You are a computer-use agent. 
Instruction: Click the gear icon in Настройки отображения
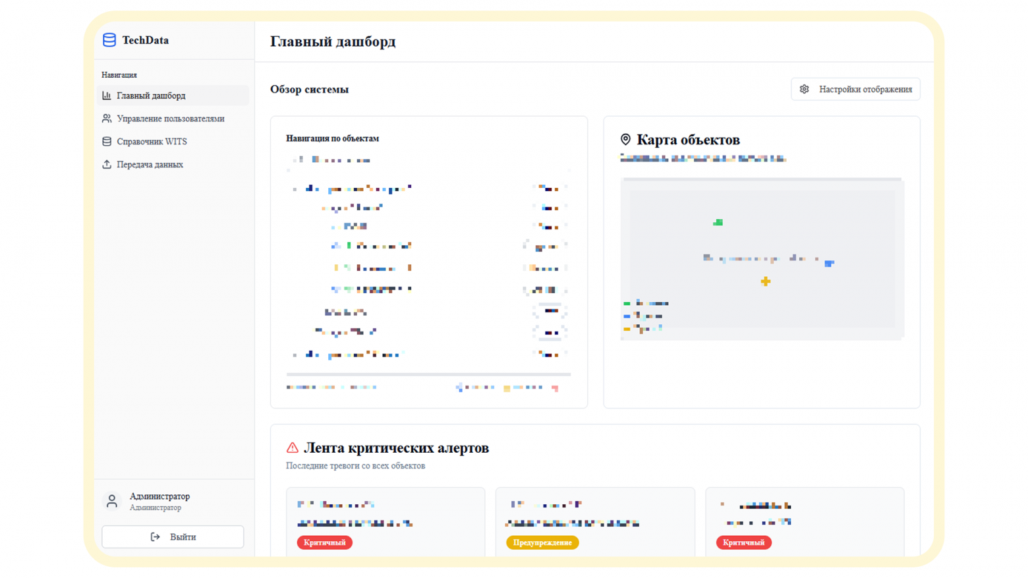point(805,90)
